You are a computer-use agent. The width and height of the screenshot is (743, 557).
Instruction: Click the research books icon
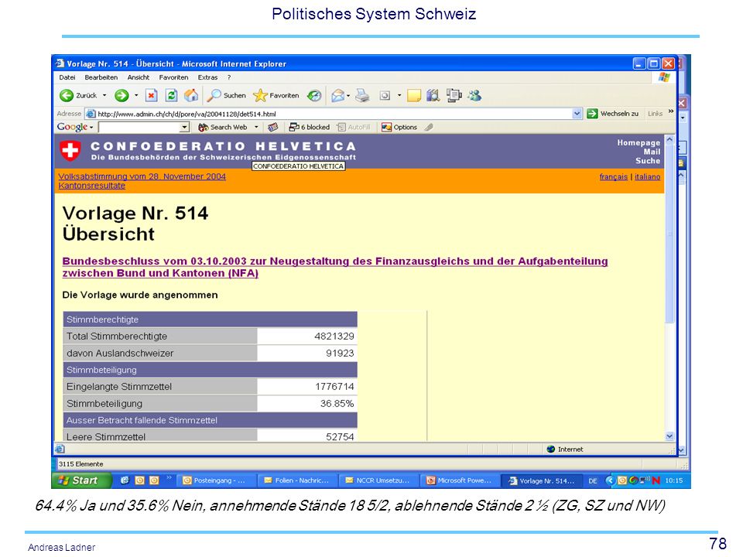point(433,96)
